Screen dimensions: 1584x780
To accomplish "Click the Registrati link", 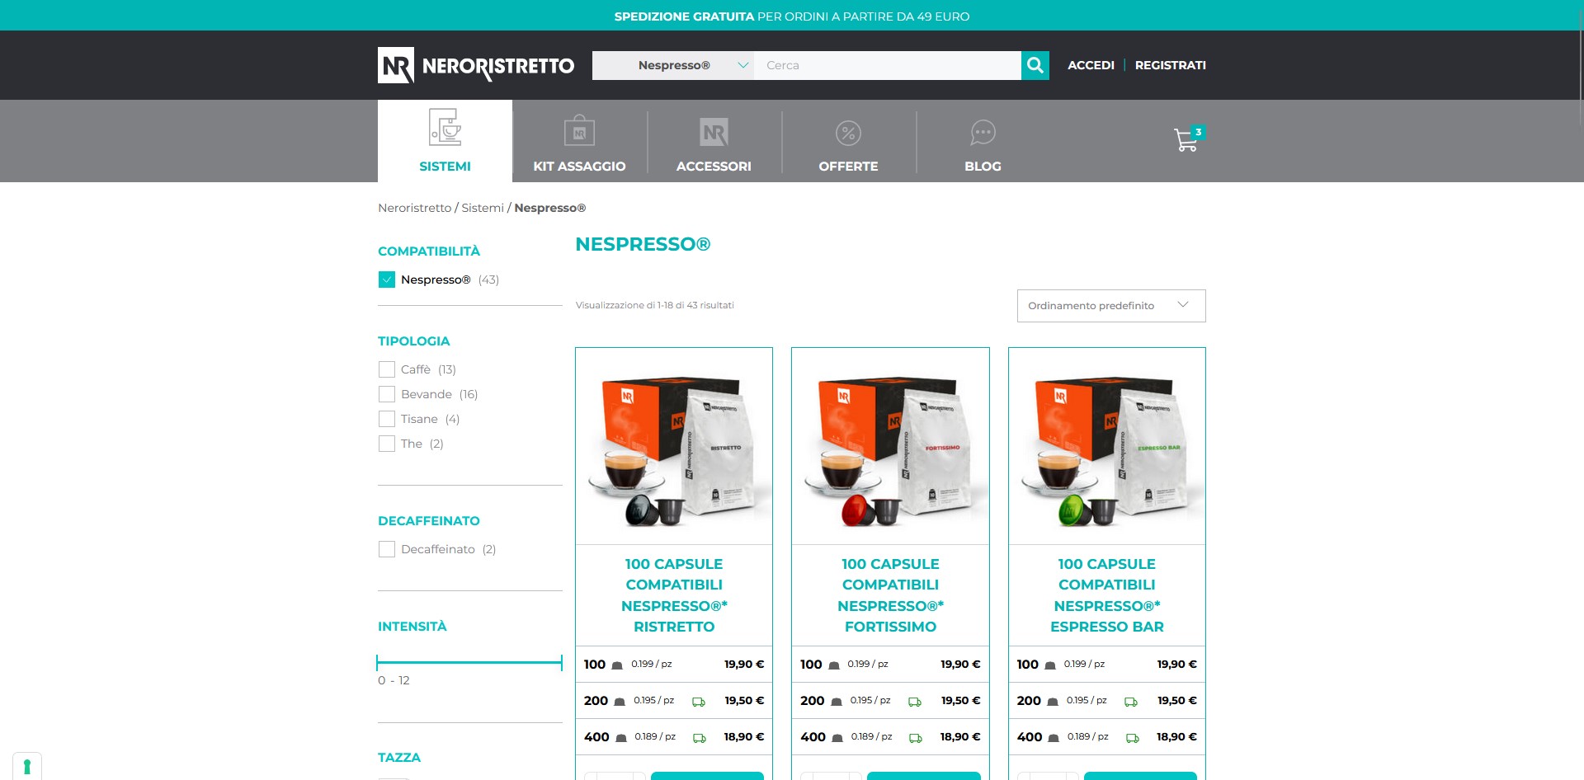I will pyautogui.click(x=1170, y=65).
